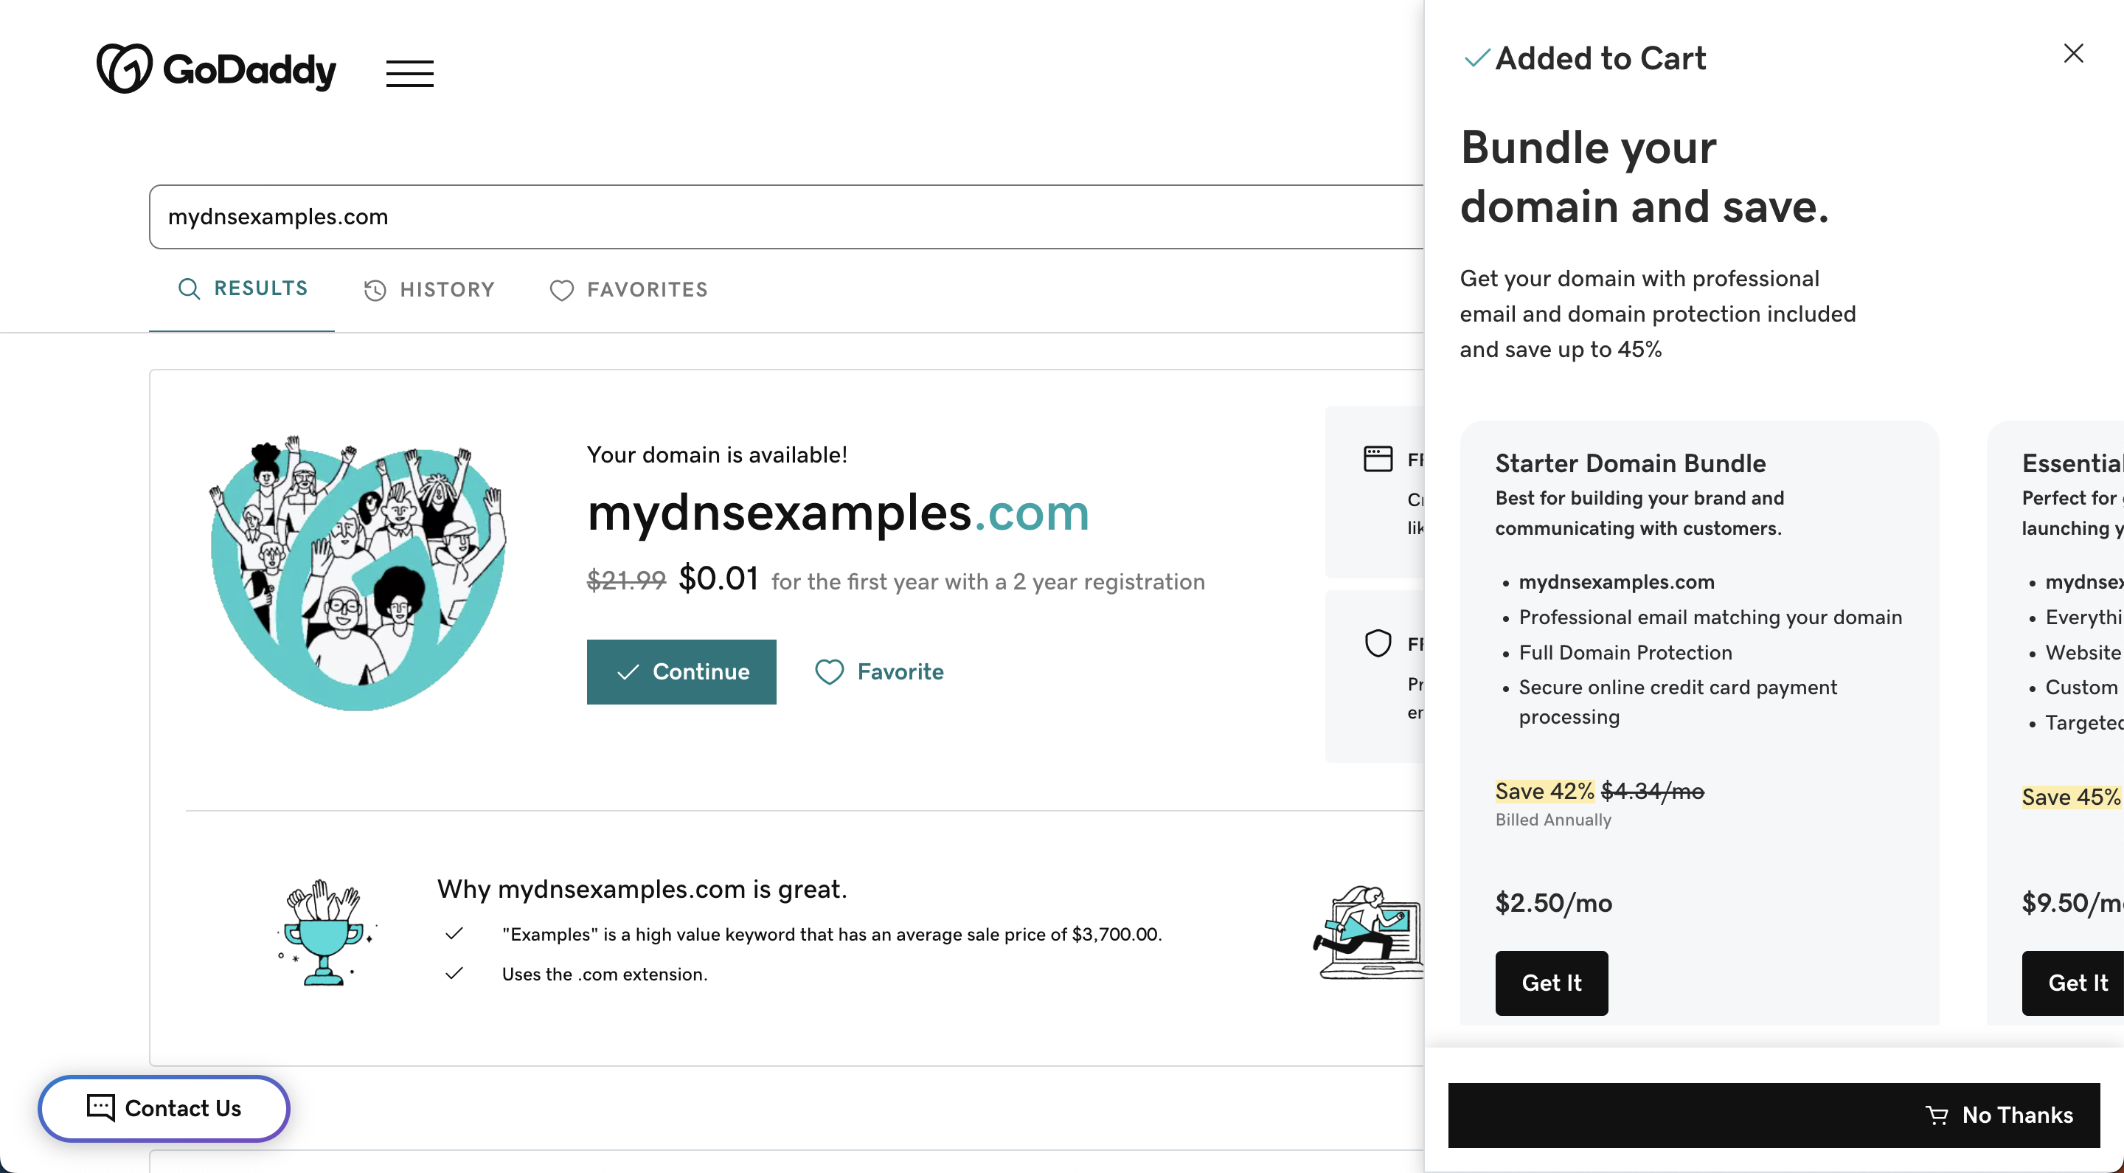Get the Essential bundle
The image size is (2124, 1173).
pos(2076,983)
